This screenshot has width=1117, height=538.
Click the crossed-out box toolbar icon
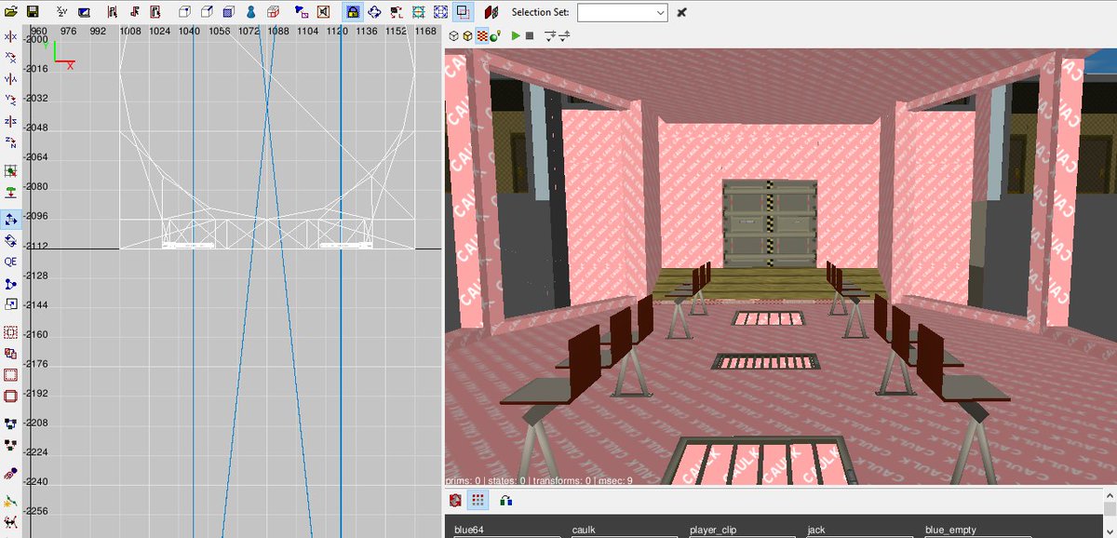[x=323, y=12]
